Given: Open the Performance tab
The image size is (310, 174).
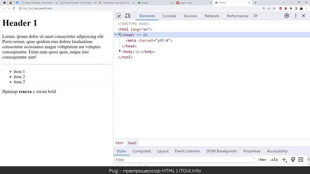Looking at the screenshot, I should (237, 16).
